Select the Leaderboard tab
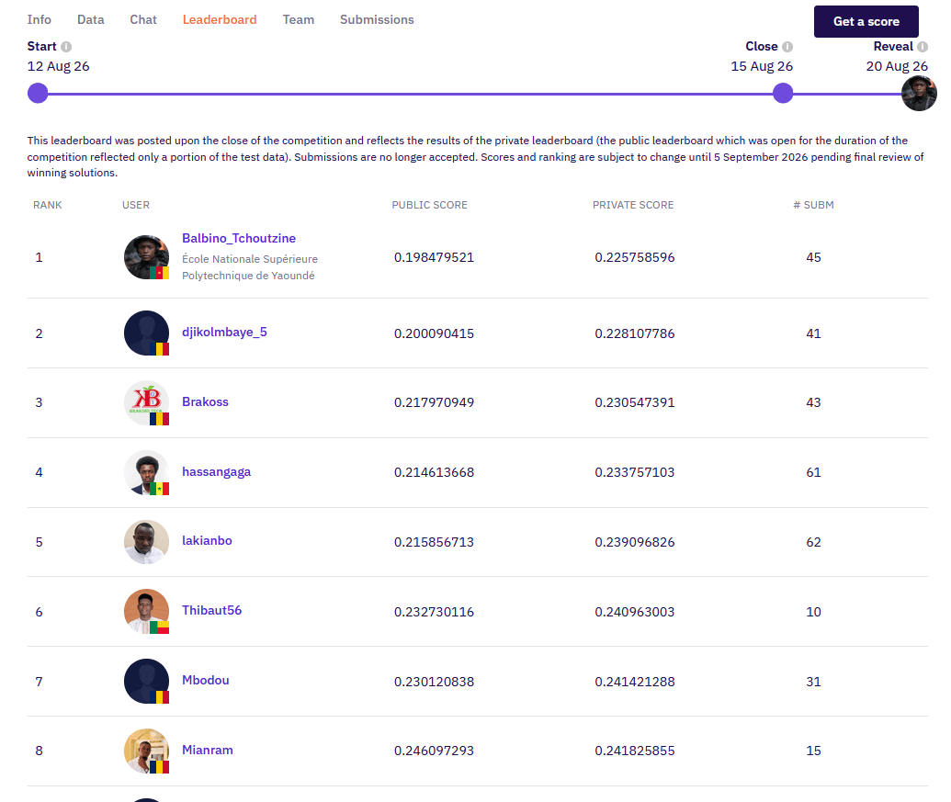This screenshot has width=951, height=802. coord(220,19)
